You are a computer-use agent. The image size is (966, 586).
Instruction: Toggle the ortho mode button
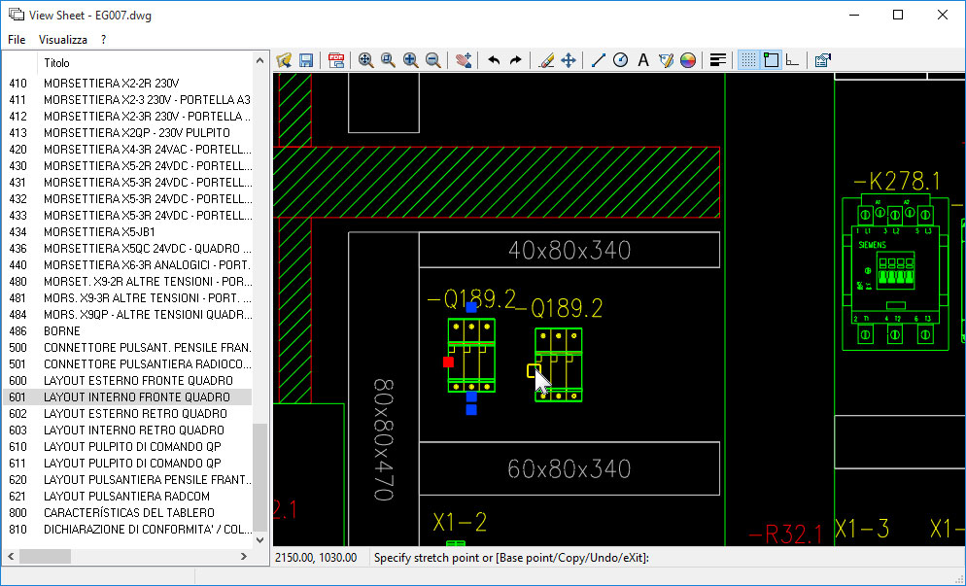coord(793,60)
